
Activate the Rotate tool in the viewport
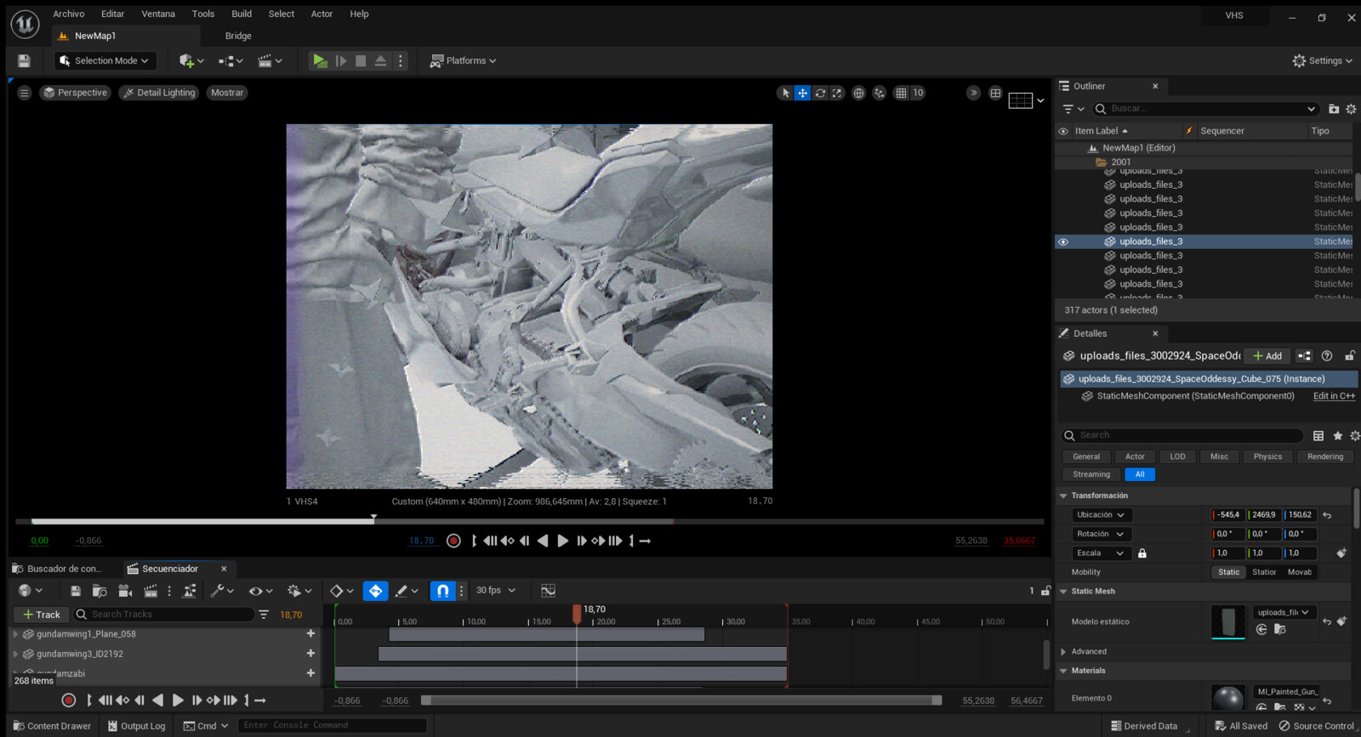820,93
